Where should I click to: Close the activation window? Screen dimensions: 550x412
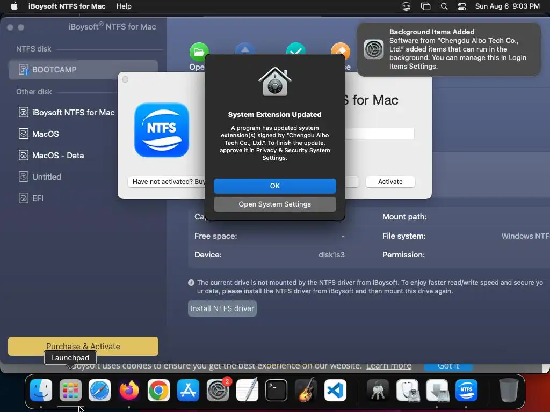tap(125, 79)
